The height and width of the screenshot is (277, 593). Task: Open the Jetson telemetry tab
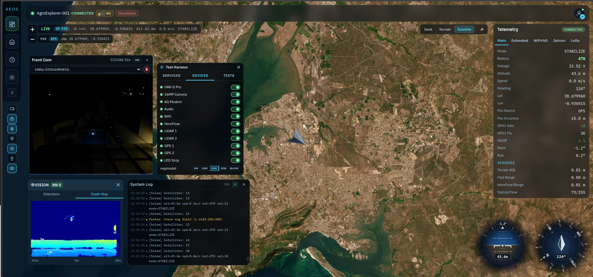[x=559, y=41]
